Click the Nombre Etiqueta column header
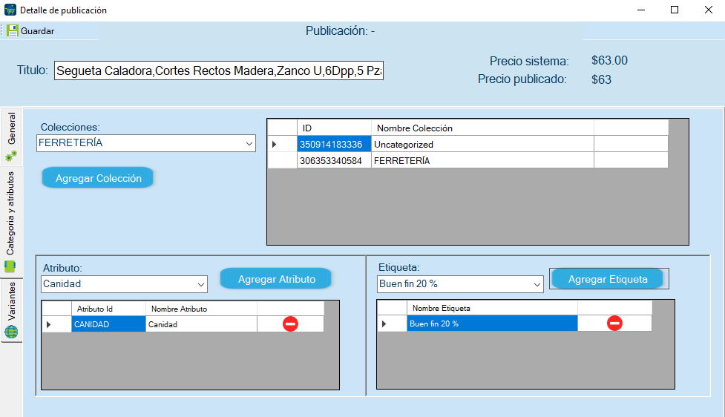 492,308
